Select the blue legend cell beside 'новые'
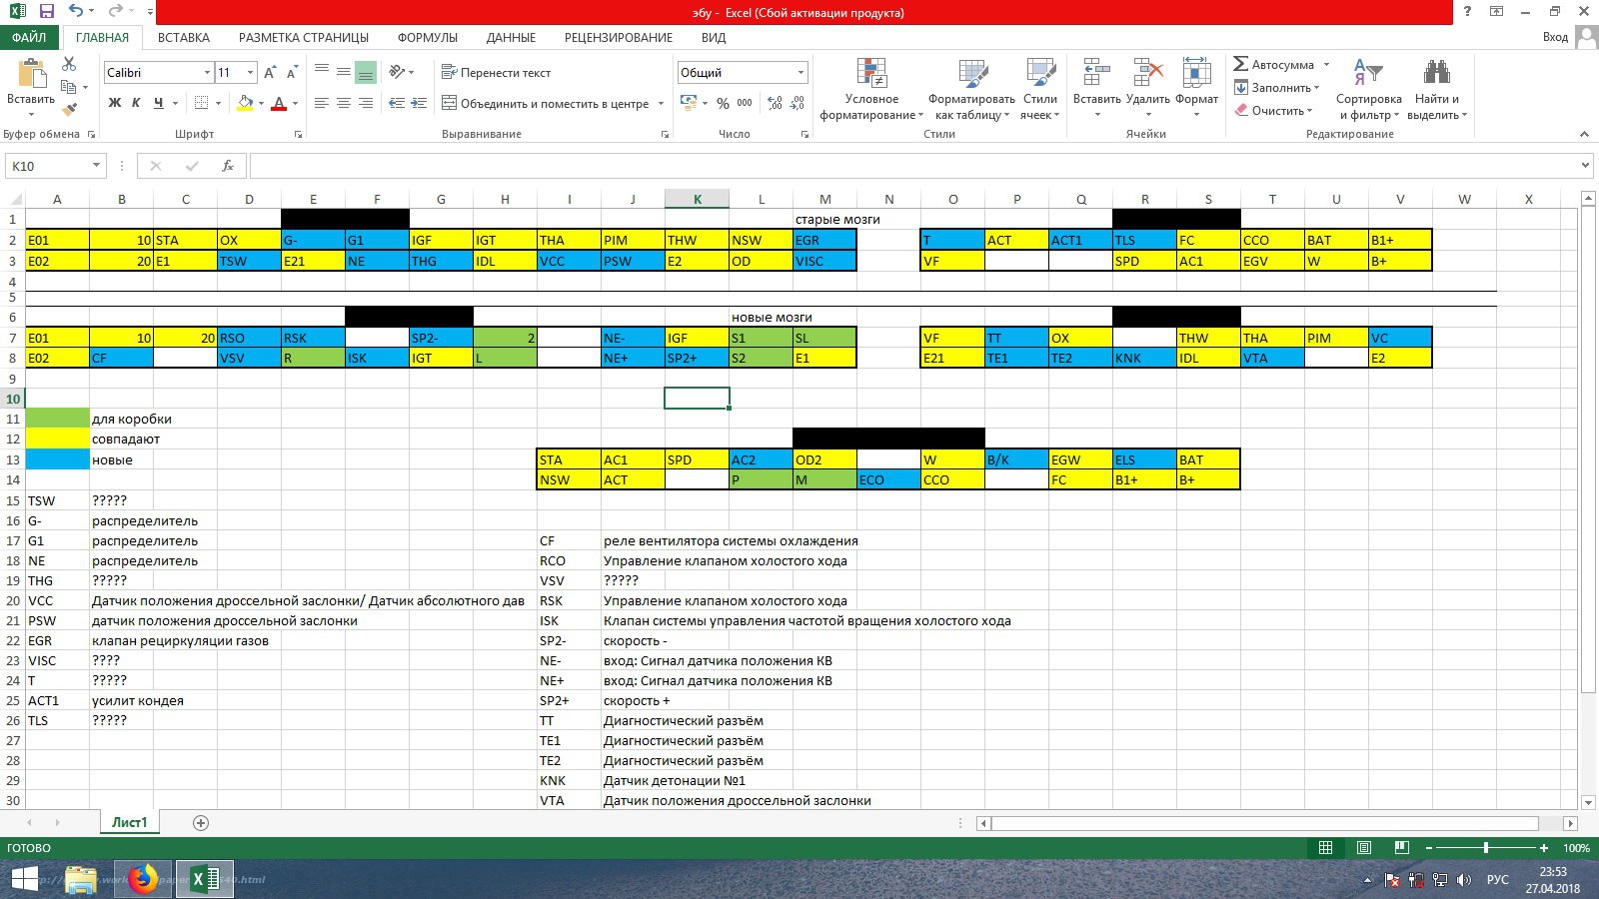This screenshot has width=1599, height=899. 57,459
